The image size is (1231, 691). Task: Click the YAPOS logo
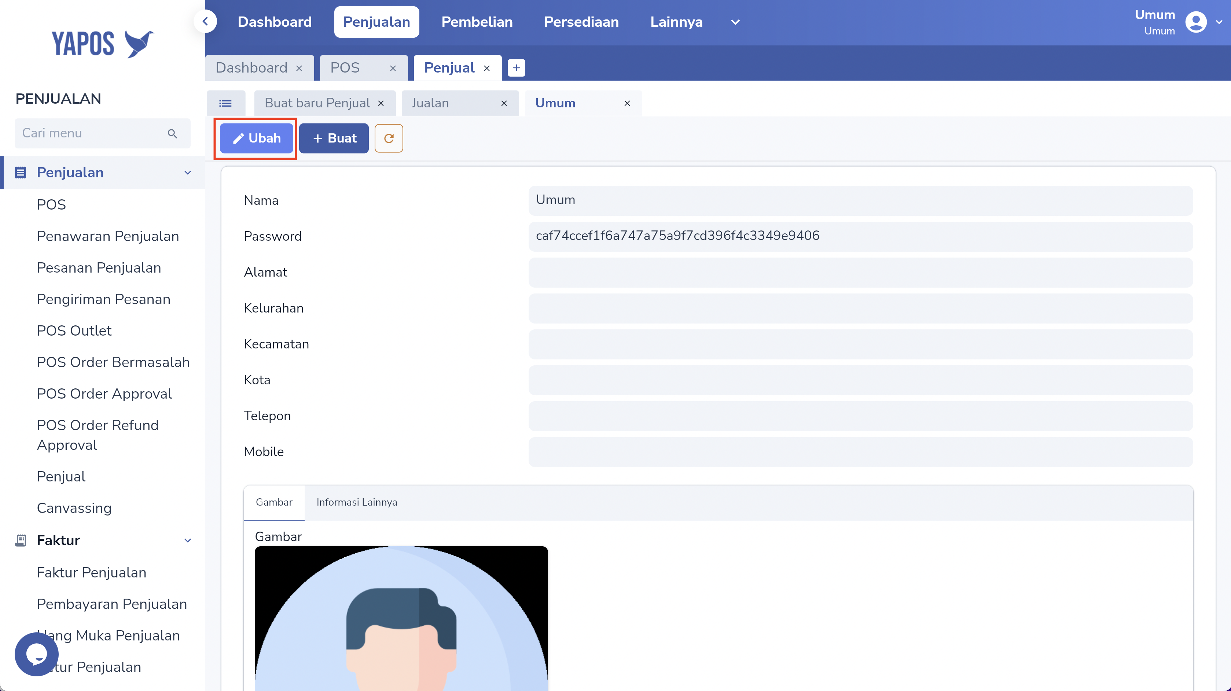click(103, 44)
